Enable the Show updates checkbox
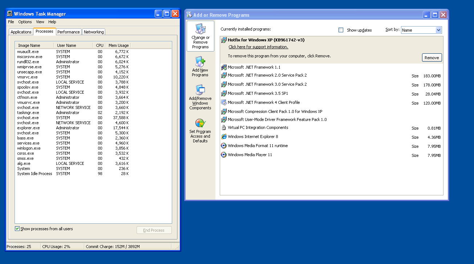 [x=341, y=30]
